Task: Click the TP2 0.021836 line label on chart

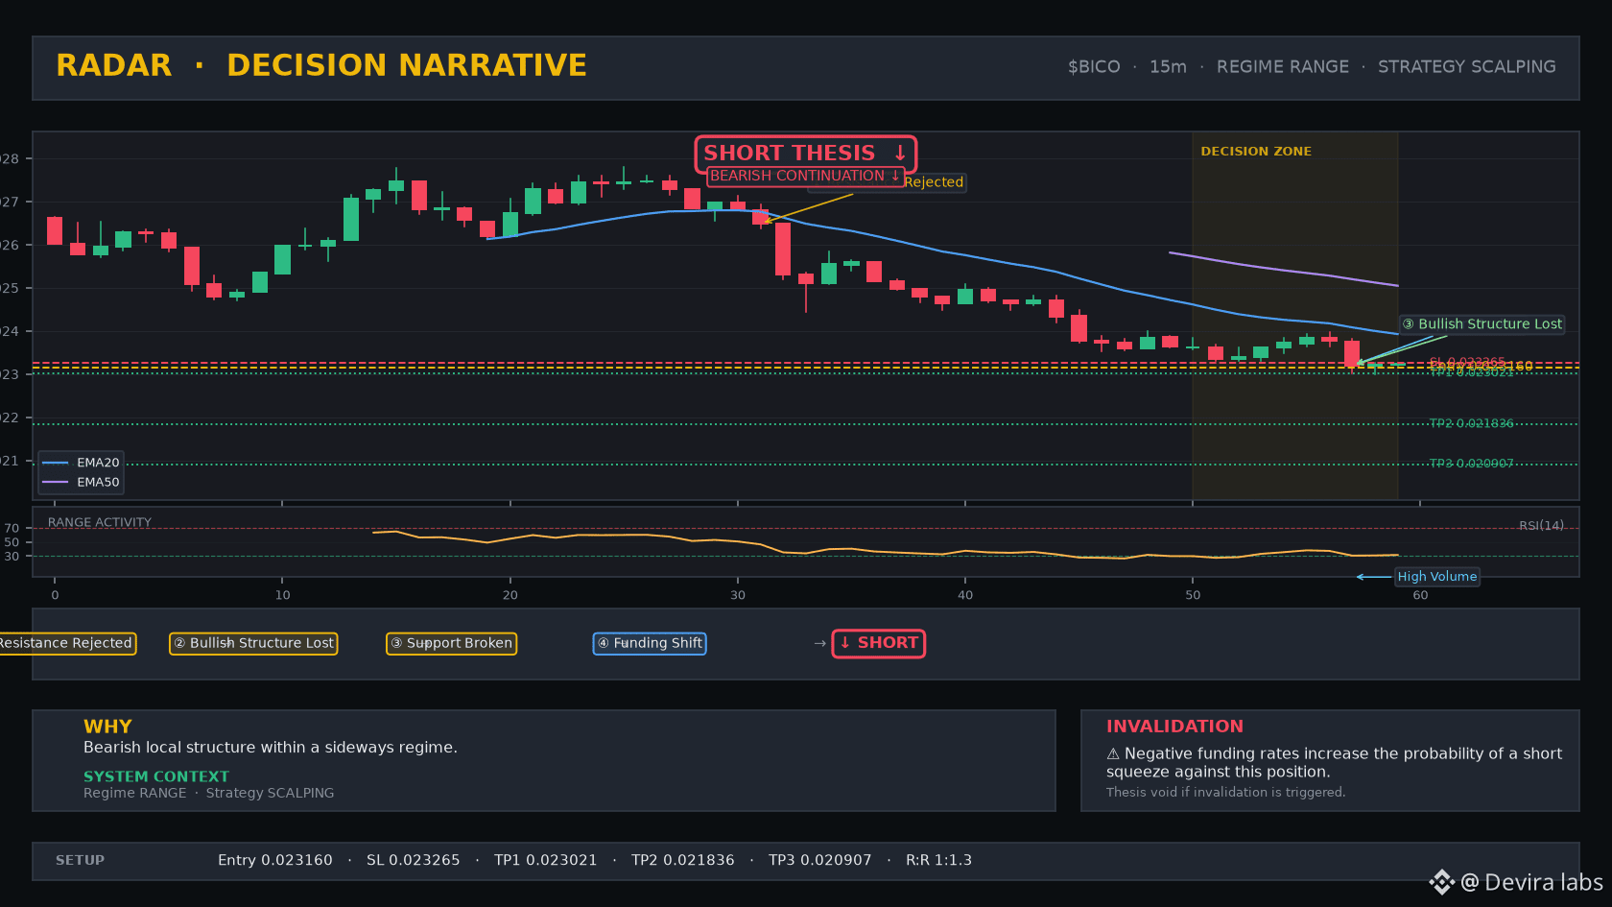Action: pos(1471,423)
